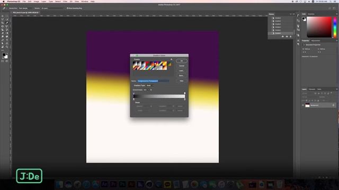Select the Eyedropper tool in toolbar
The image size is (339, 190).
point(7,23)
